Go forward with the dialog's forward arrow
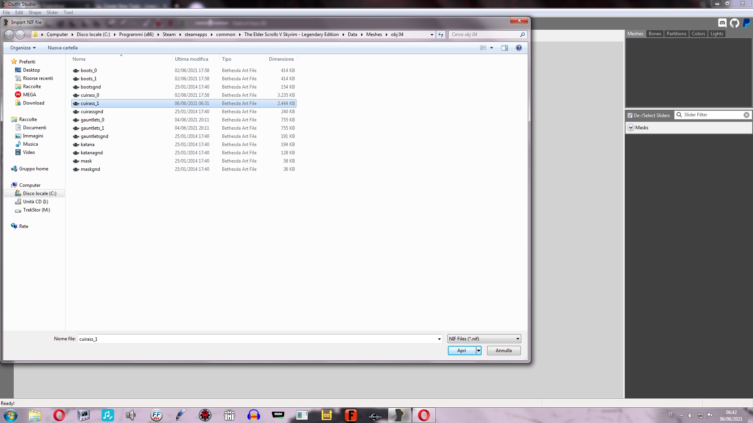This screenshot has height=423, width=753. [20, 34]
